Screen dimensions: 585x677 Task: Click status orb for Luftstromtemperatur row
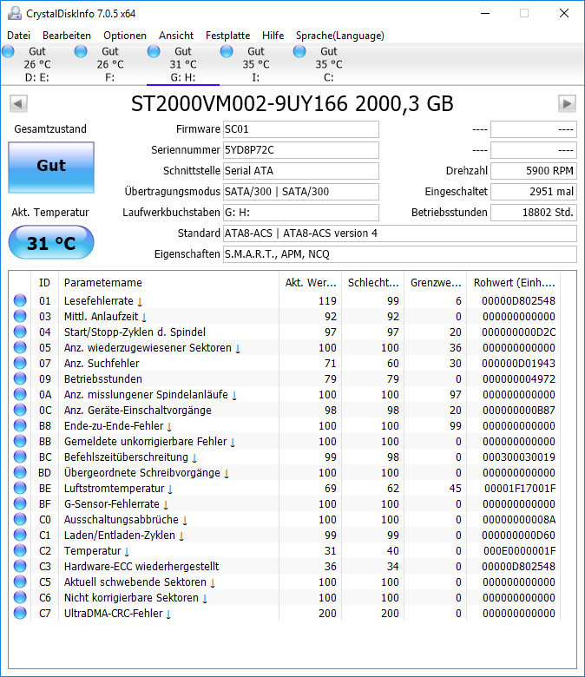point(20,488)
